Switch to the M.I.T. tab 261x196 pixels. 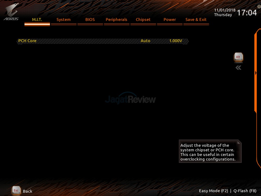pyautogui.click(x=37, y=20)
